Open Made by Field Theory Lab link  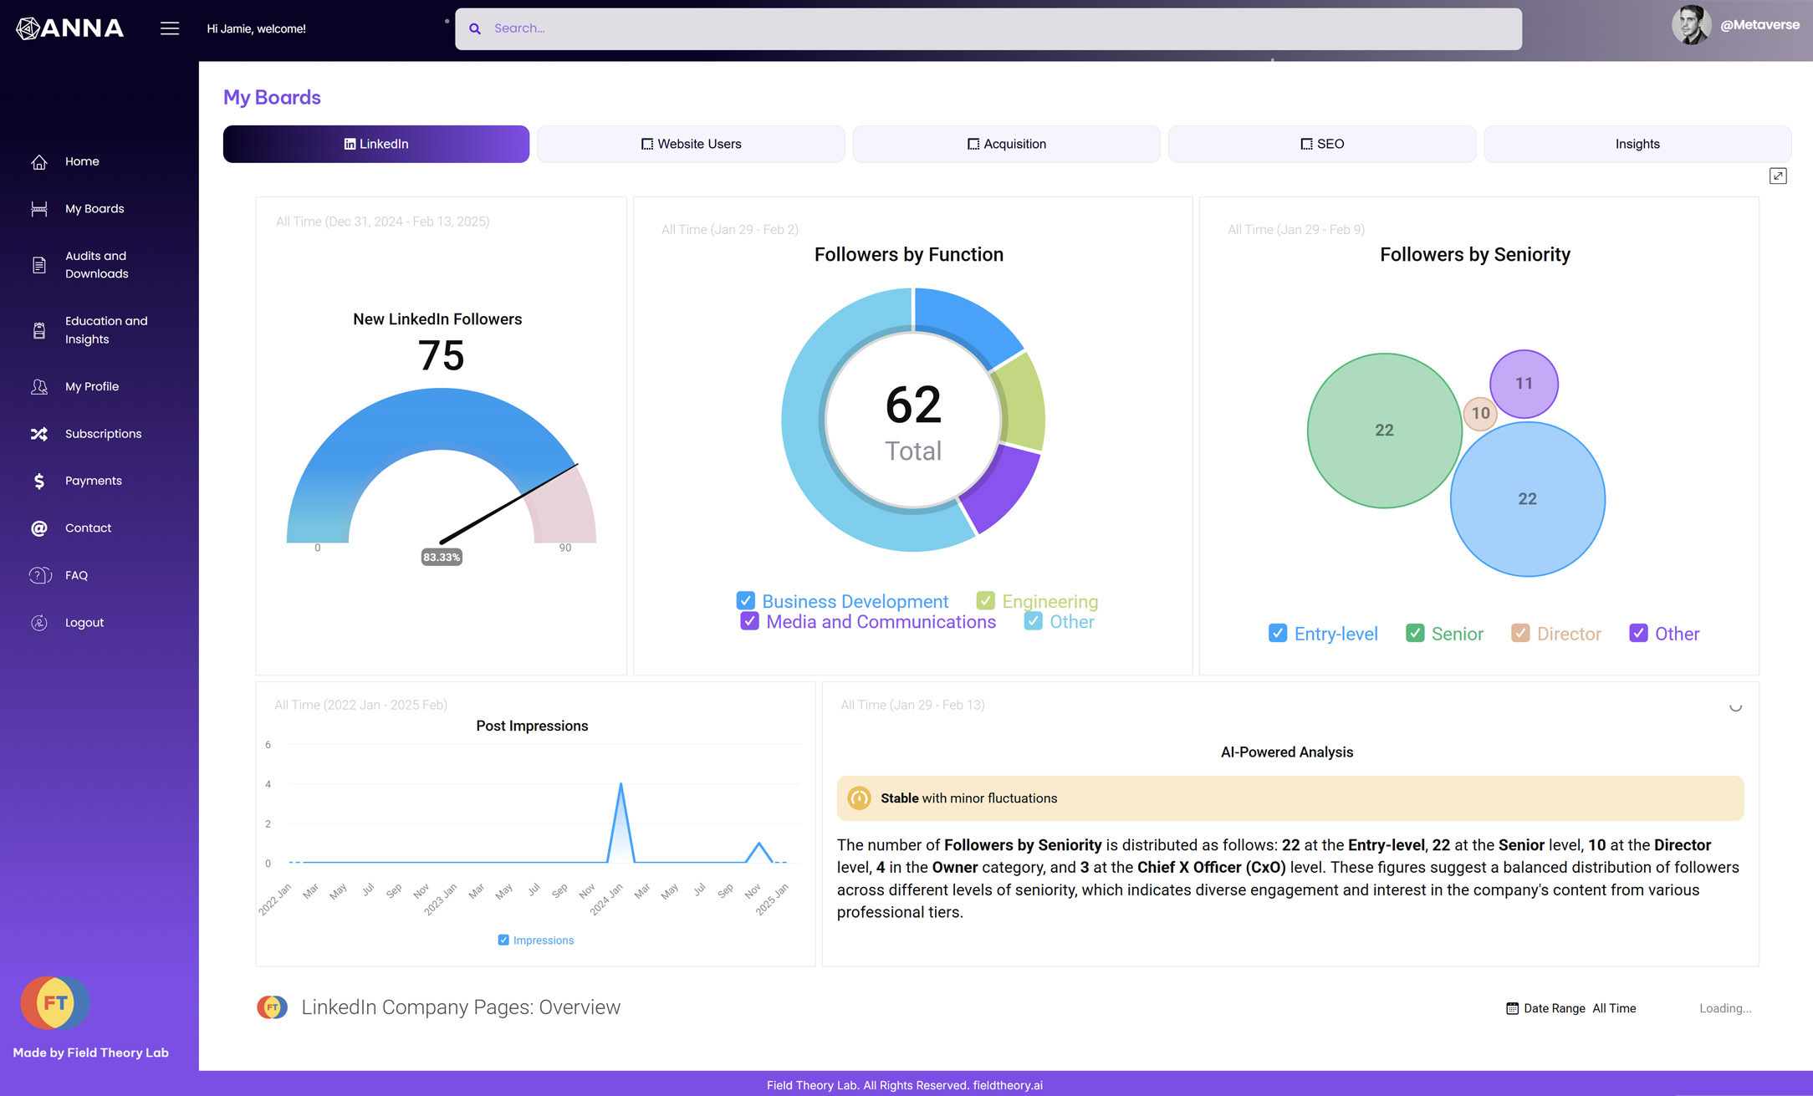coord(91,1053)
